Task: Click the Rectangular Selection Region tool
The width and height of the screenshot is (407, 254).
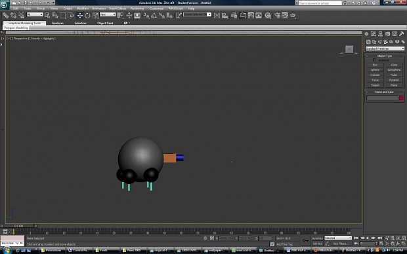Action: (x=63, y=16)
